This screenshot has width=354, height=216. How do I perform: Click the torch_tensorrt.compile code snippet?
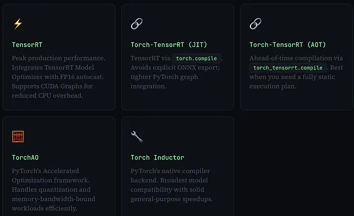point(288,67)
